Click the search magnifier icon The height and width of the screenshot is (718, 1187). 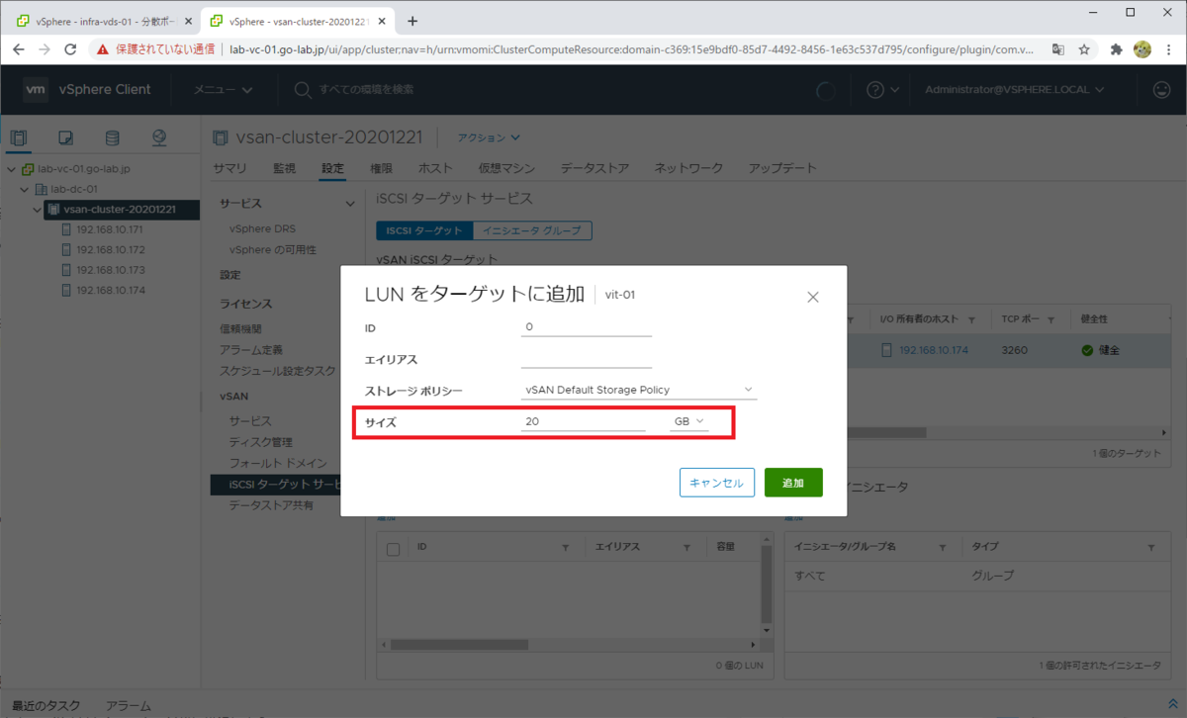[x=303, y=90]
